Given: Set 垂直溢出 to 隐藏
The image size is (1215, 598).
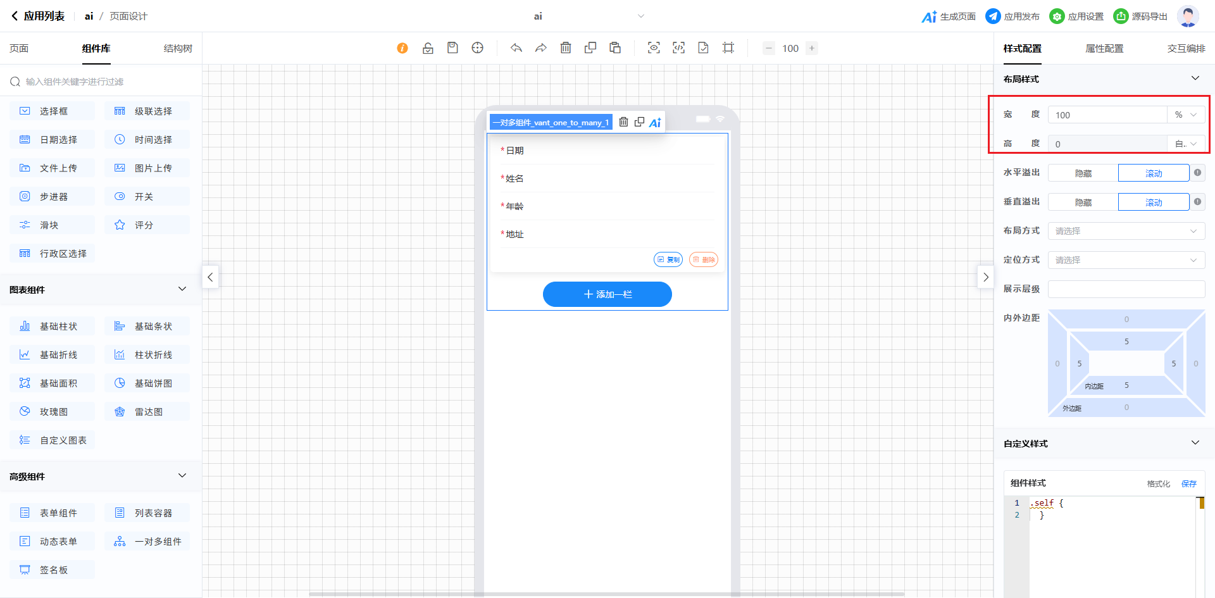Looking at the screenshot, I should pos(1083,202).
